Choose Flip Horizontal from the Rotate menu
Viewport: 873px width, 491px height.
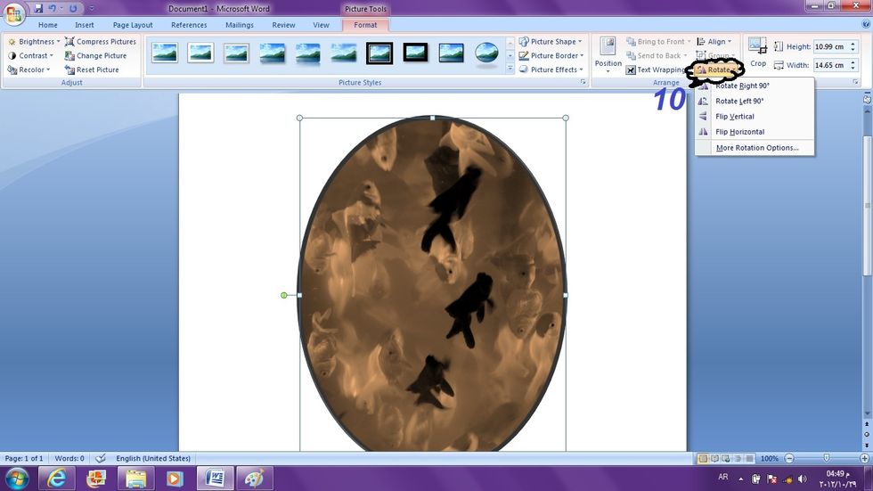tap(739, 132)
